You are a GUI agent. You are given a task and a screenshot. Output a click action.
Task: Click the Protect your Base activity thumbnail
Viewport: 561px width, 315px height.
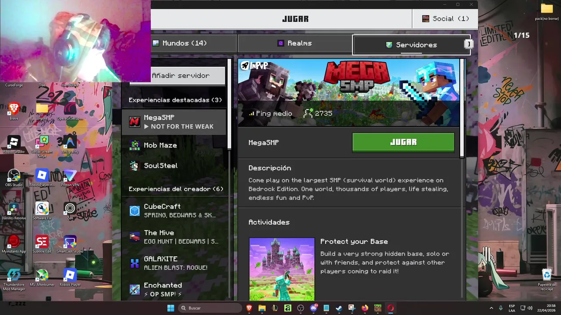[x=282, y=269]
